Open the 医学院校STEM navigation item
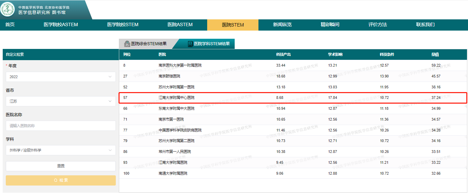Screen dimensions: 468x193 123,25
